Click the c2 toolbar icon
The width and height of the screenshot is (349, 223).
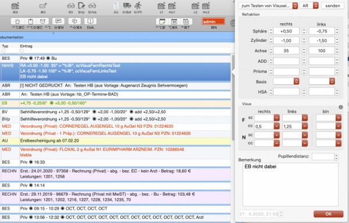pos(195,6)
